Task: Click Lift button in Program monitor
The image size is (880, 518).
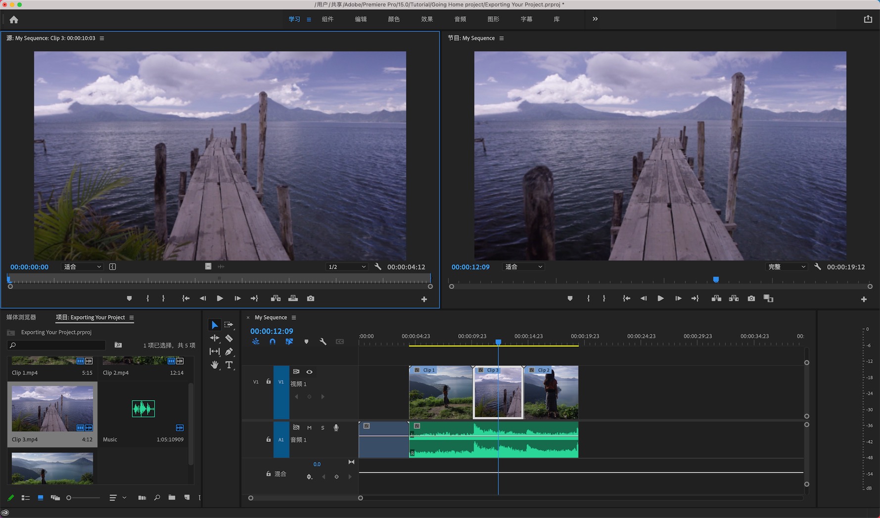Action: click(x=716, y=299)
